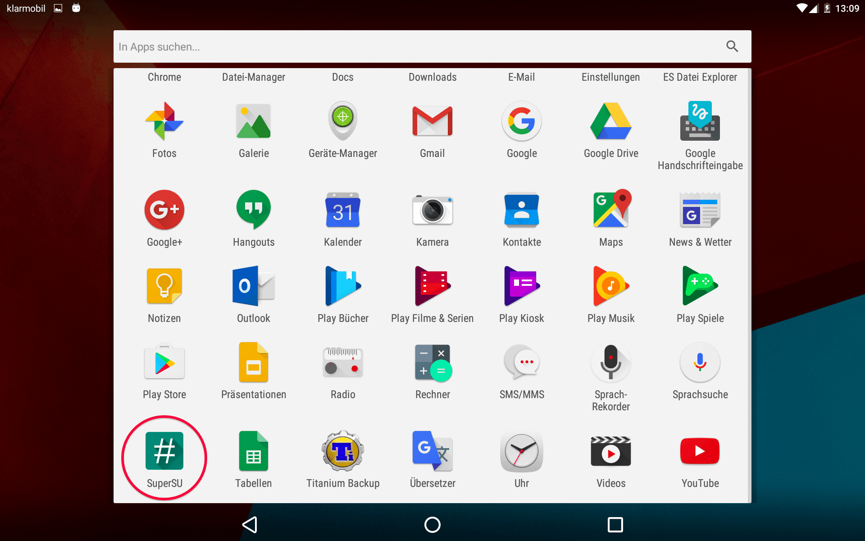865x541 pixels.
Task: Open Docs via its label
Action: (343, 77)
